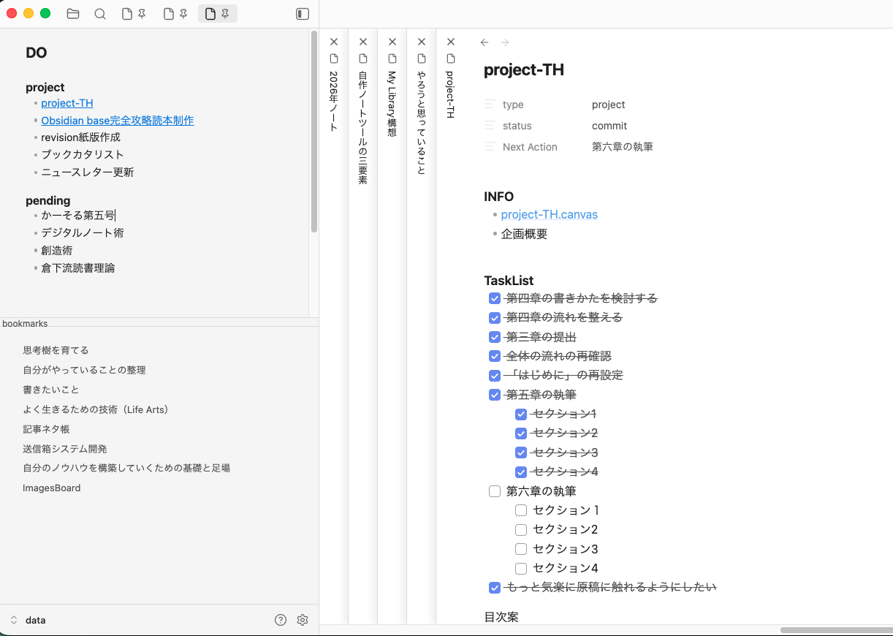
Task: Open the Next Action property icon menu
Action: pyautogui.click(x=490, y=147)
